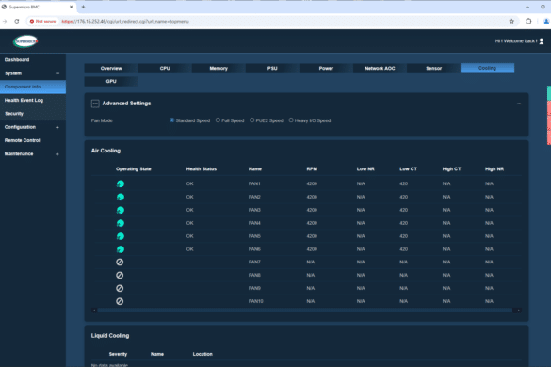Switch to the CPU tab
This screenshot has height=367, width=551.
pyautogui.click(x=165, y=68)
